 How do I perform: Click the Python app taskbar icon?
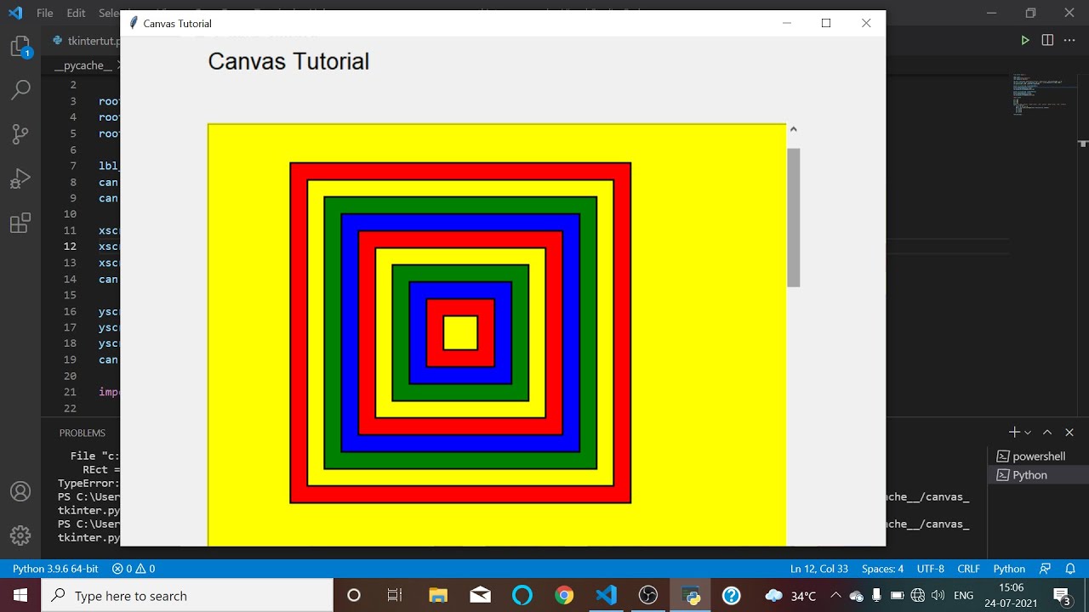coord(690,595)
